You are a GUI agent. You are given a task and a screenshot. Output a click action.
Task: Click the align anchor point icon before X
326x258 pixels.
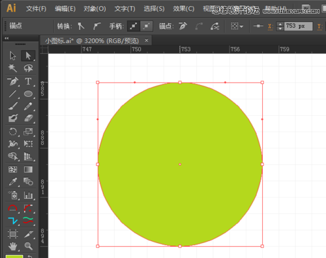pos(258,26)
